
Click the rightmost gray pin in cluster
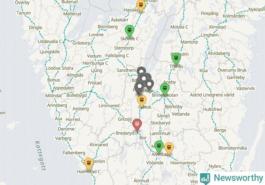[150, 85]
